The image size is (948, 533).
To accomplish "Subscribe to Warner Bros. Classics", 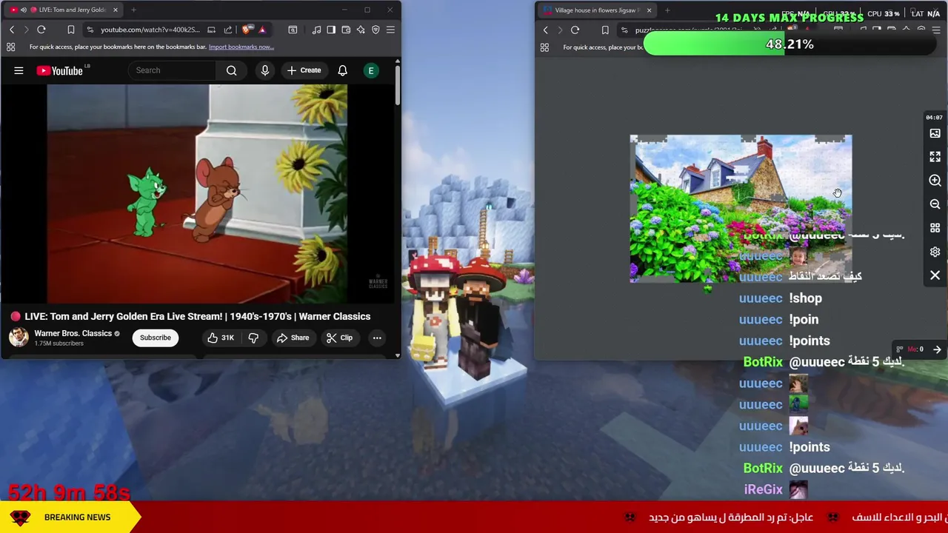I will point(156,338).
